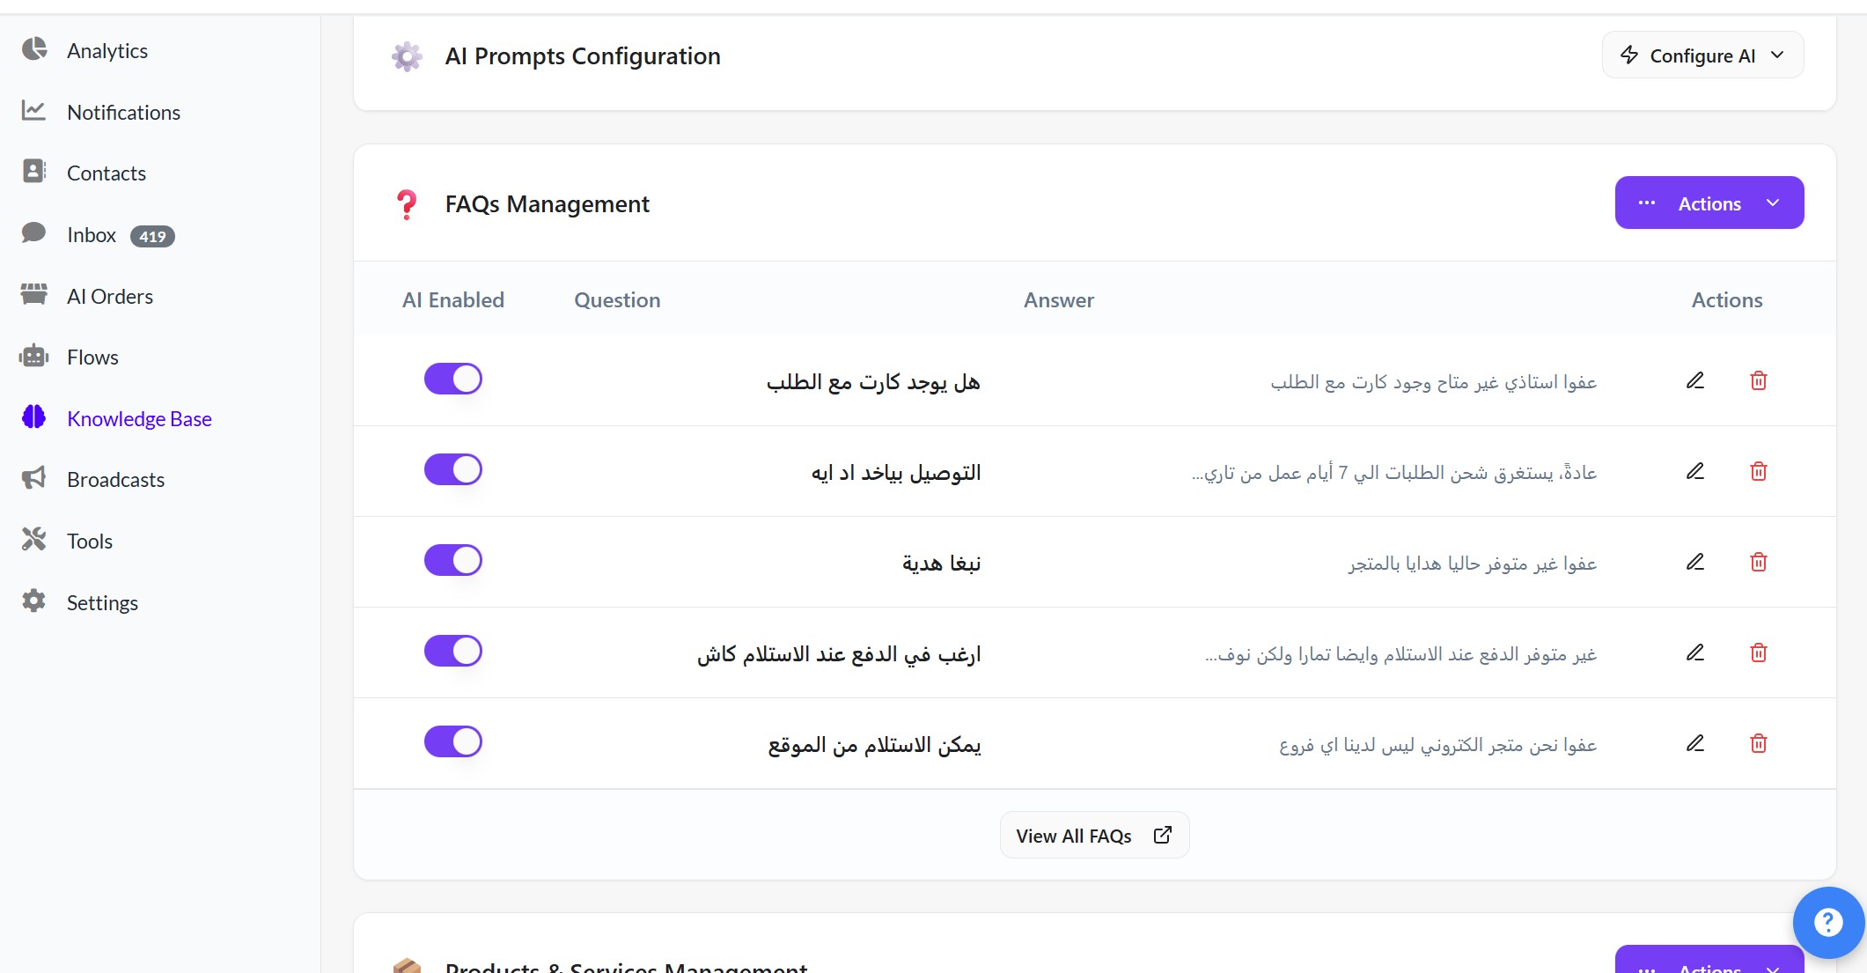Image resolution: width=1867 pixels, height=973 pixels.
Task: Turn off AI toggle on the fifth FAQ
Action: coord(452,742)
